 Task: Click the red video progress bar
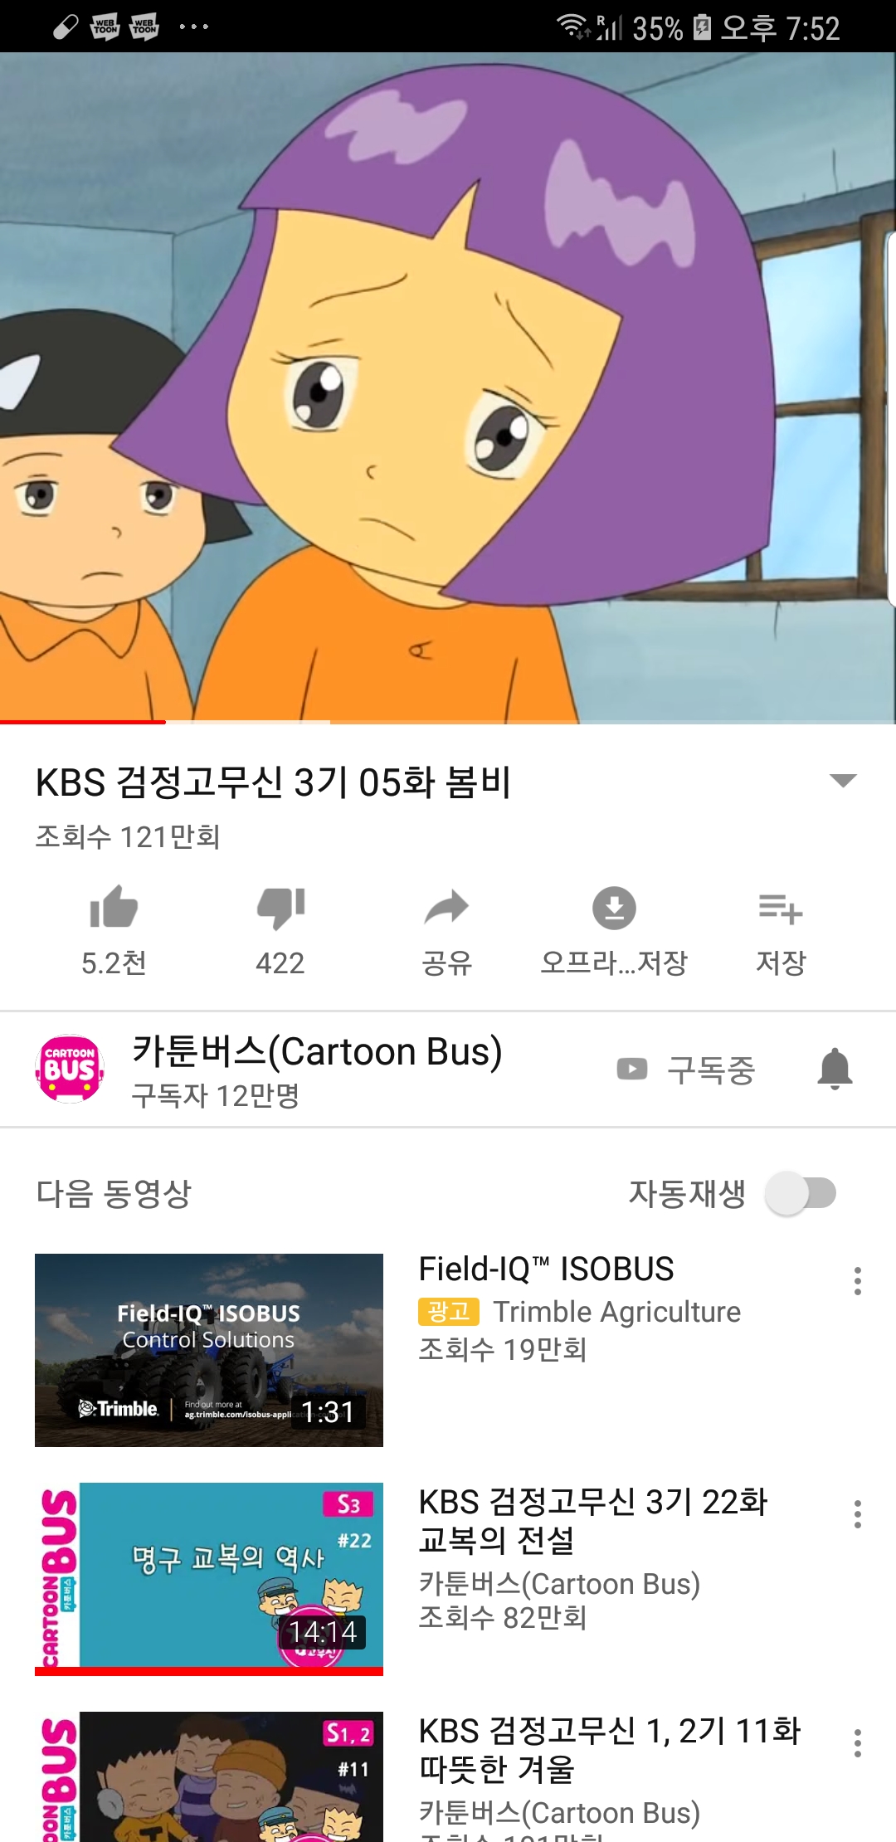[x=83, y=722]
